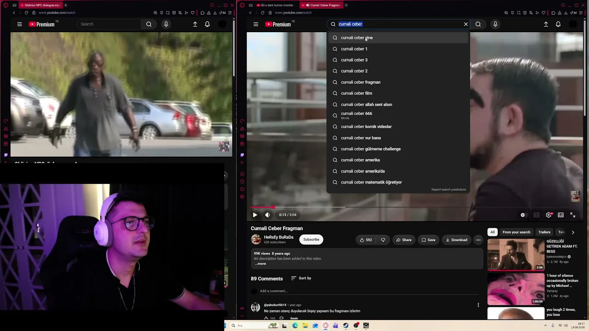
Task: Open comments 'Sort by' dropdown
Action: 301,278
